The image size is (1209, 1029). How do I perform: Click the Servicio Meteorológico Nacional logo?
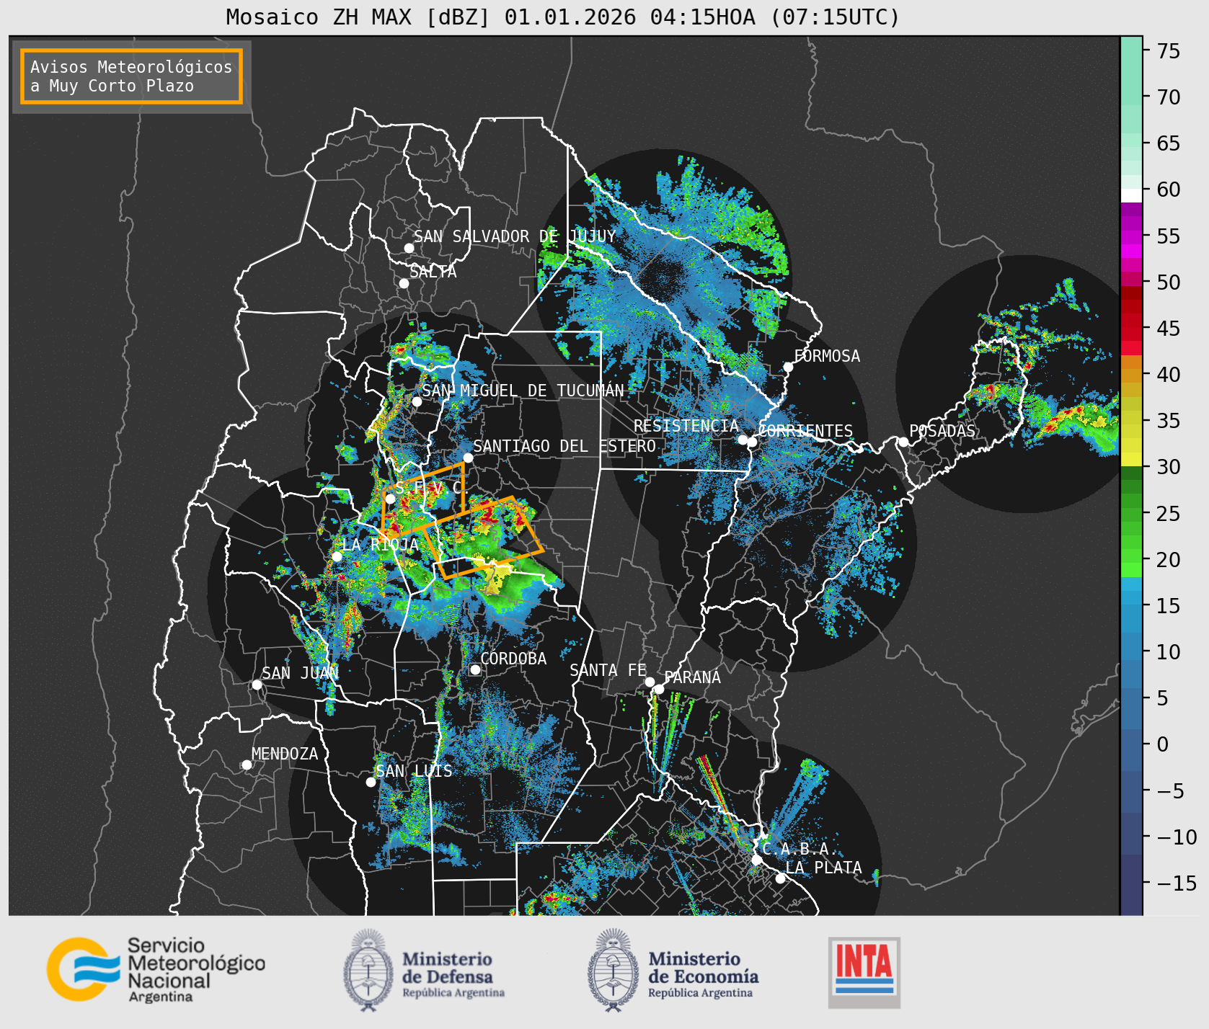coord(156,969)
